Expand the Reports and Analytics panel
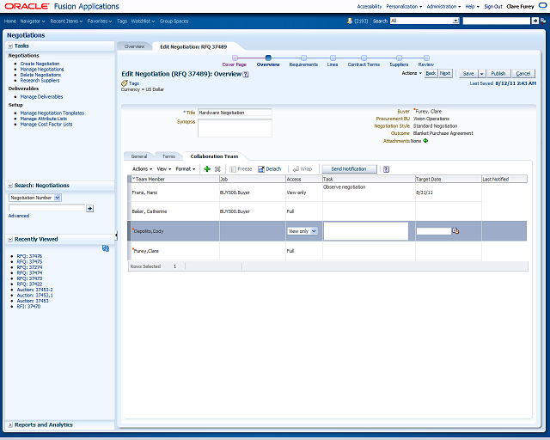 (10, 425)
